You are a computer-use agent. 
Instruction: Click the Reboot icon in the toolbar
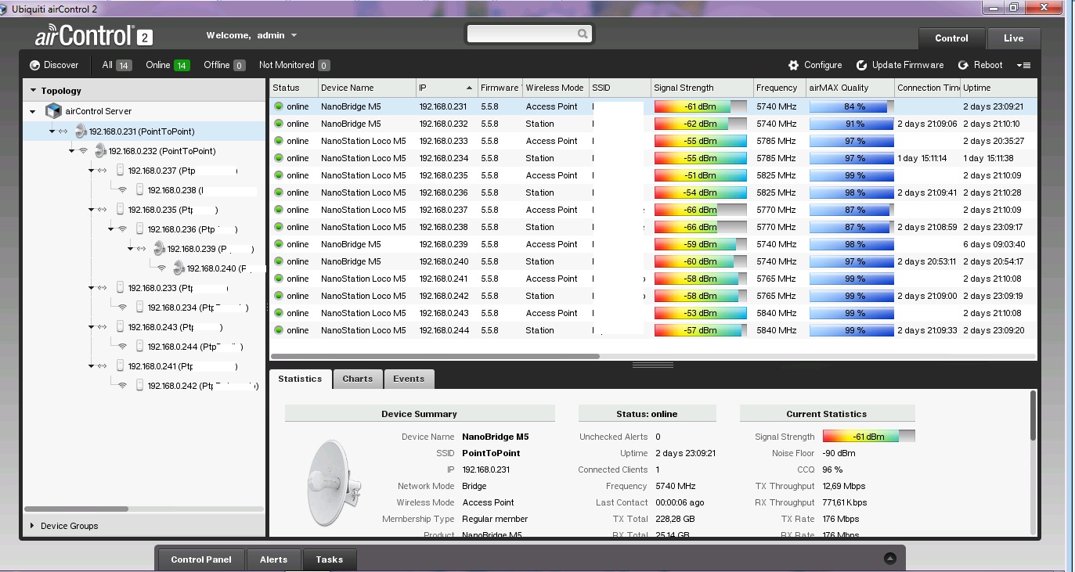click(x=964, y=66)
